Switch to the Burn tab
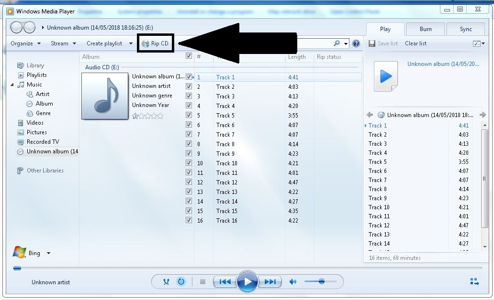This screenshot has width=494, height=300. [426, 29]
